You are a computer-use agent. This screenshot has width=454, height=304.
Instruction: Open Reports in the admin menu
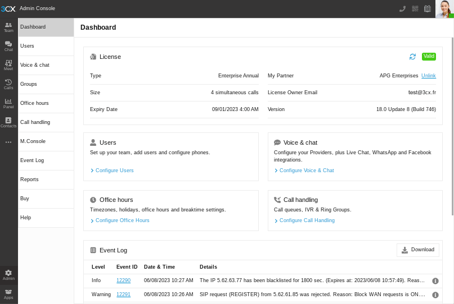pyautogui.click(x=46, y=179)
